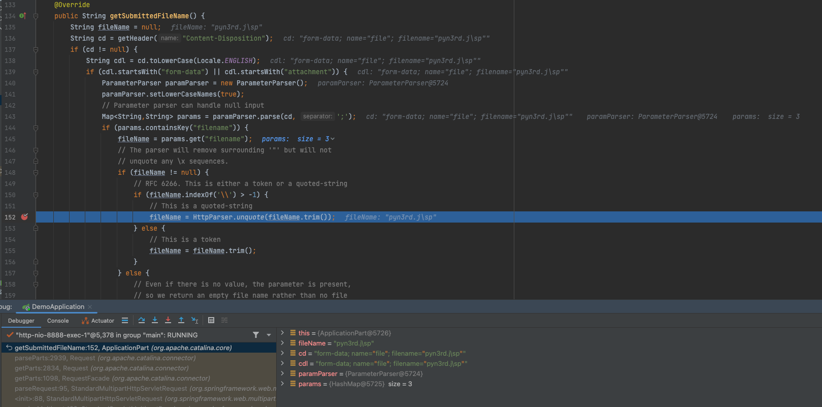Click the 'separator:' parameter hint on line 143

[x=317, y=116]
